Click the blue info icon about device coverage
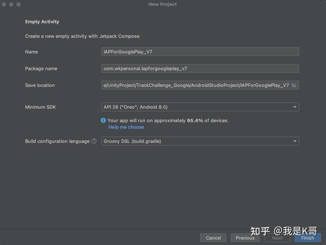326x245 pixels. pyautogui.click(x=103, y=120)
